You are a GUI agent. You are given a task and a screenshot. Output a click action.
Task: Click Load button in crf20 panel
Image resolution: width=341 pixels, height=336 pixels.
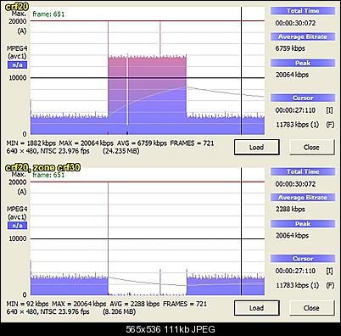pos(257,147)
